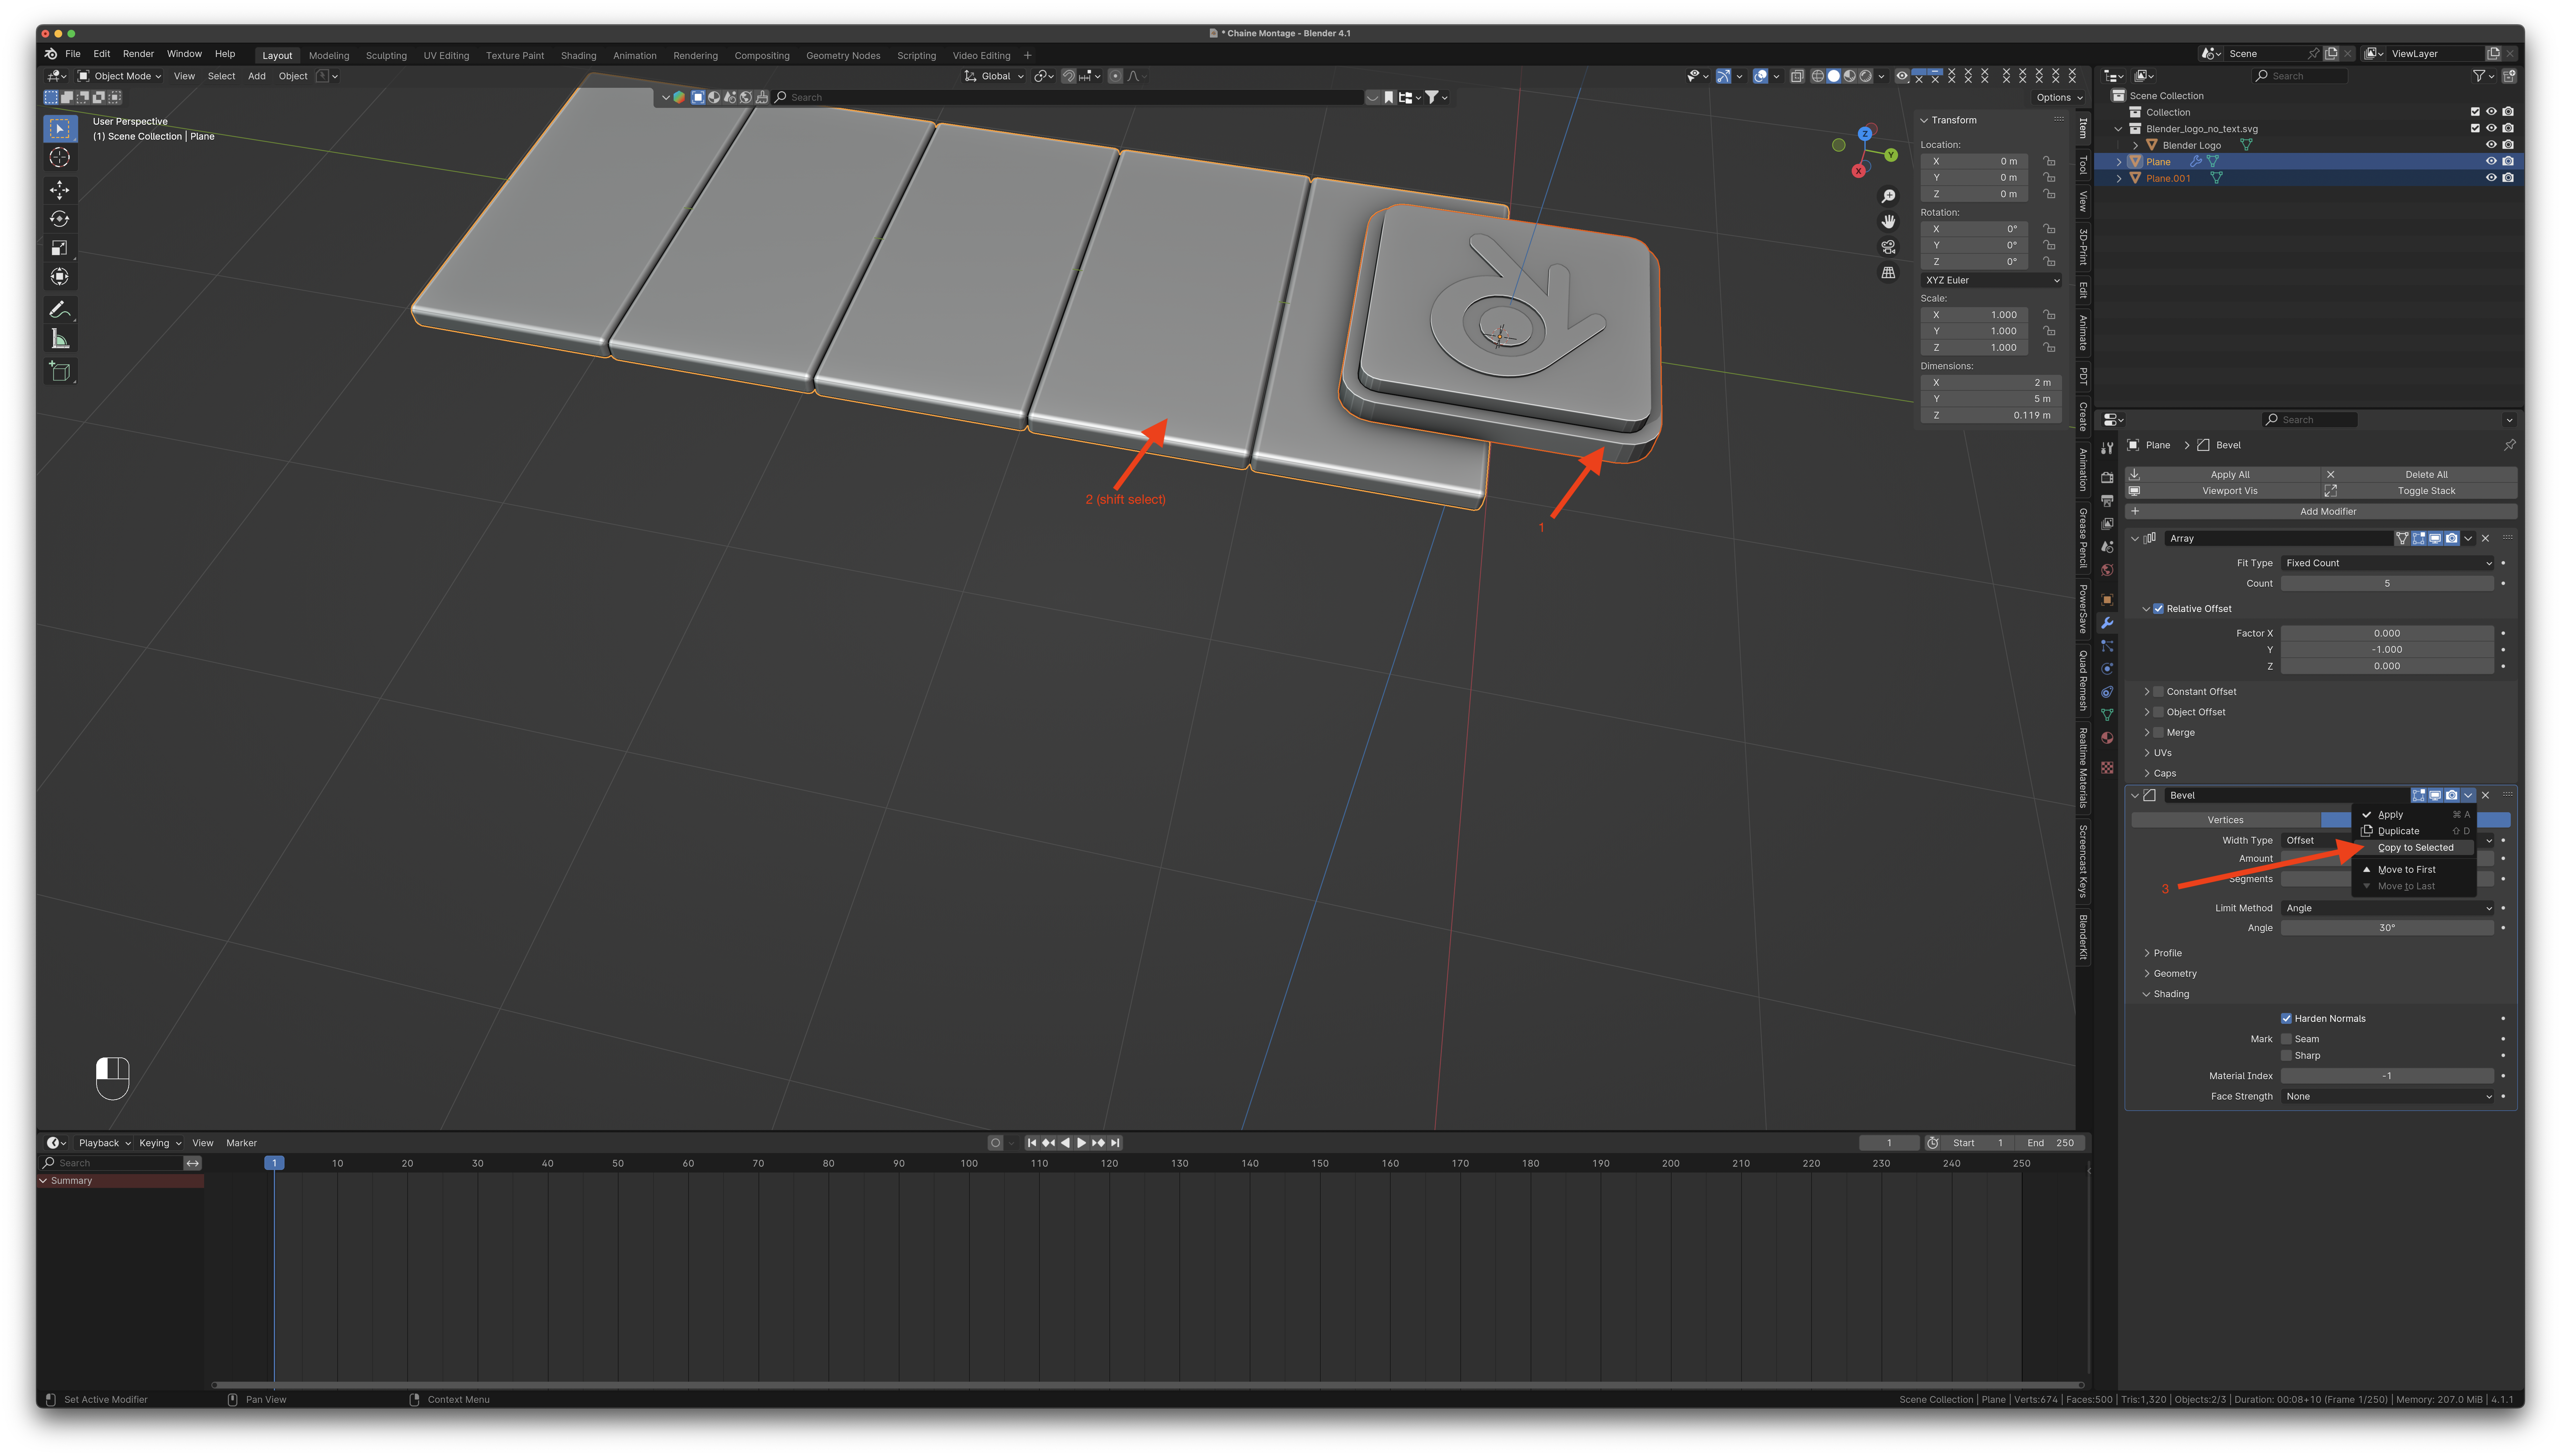The image size is (2561, 1456).
Task: Check the Mark Seam checkbox
Action: coord(2286,1039)
